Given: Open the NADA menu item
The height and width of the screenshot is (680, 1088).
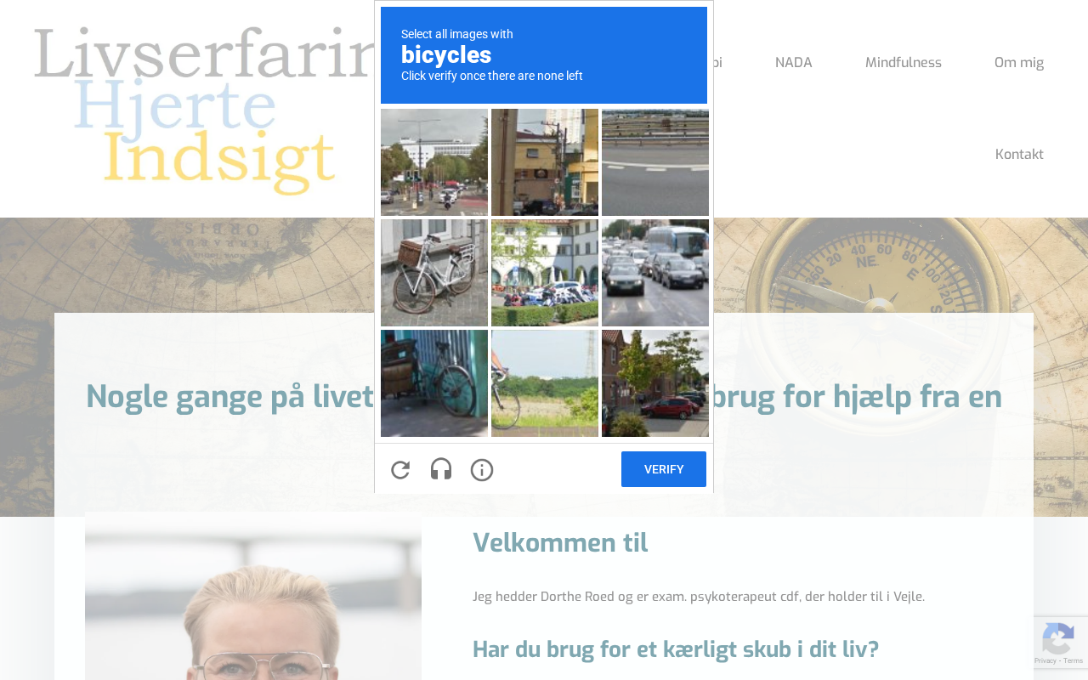Looking at the screenshot, I should point(793,63).
